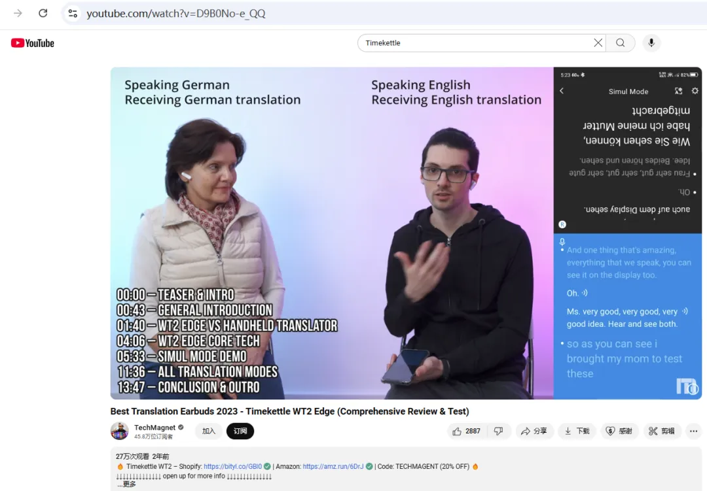
Task: Click the YouTube logo
Action: pyautogui.click(x=31, y=42)
